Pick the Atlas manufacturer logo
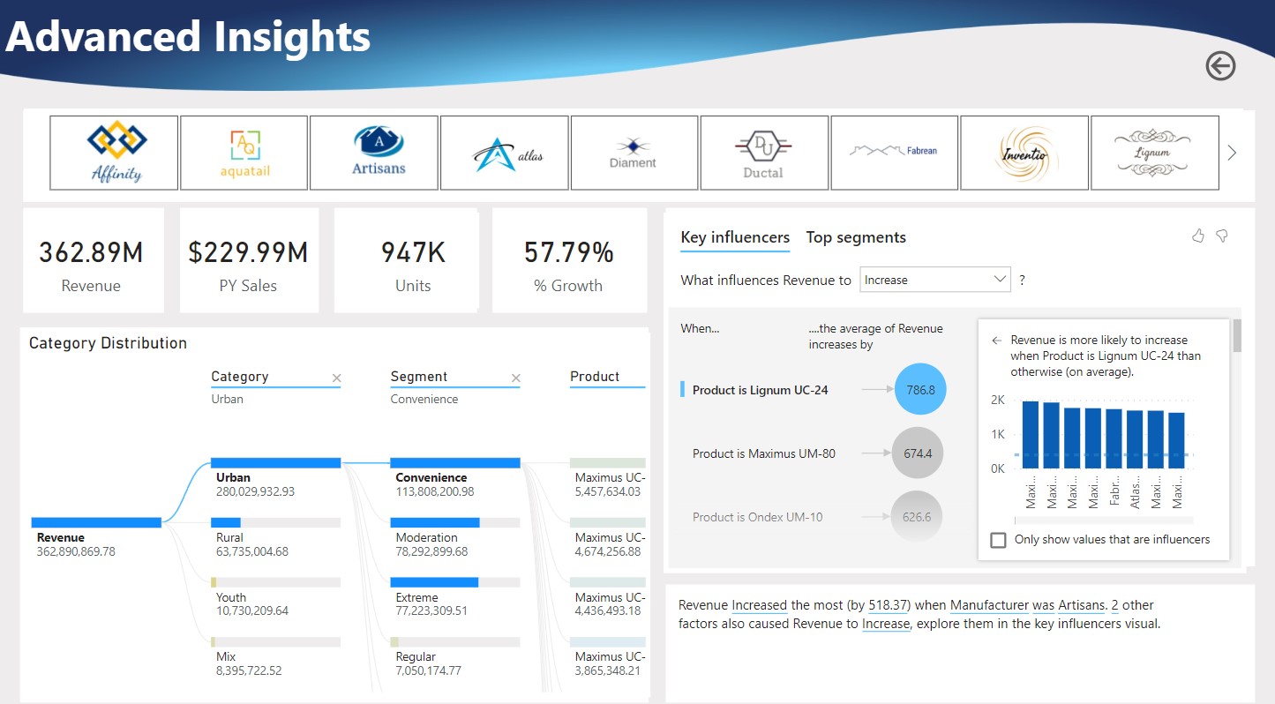1275x704 pixels. coord(504,153)
